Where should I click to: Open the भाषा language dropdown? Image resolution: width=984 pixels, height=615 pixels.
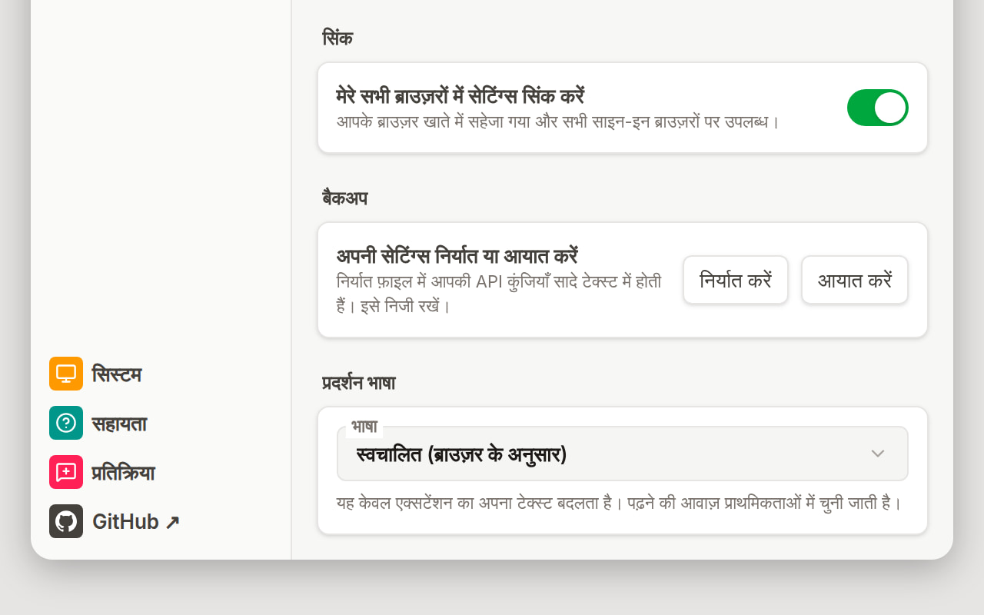coord(623,454)
